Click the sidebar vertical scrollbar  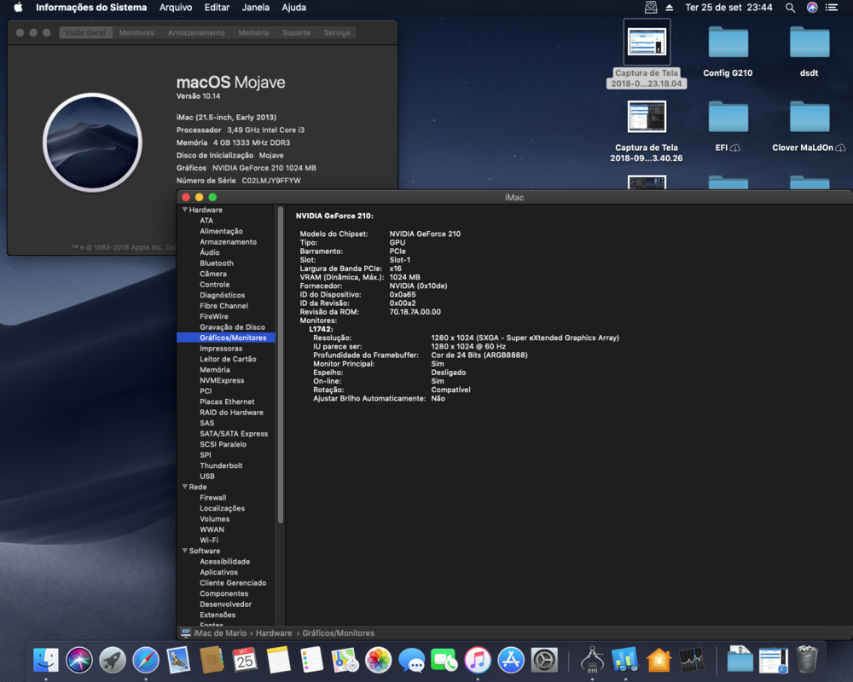[x=280, y=367]
